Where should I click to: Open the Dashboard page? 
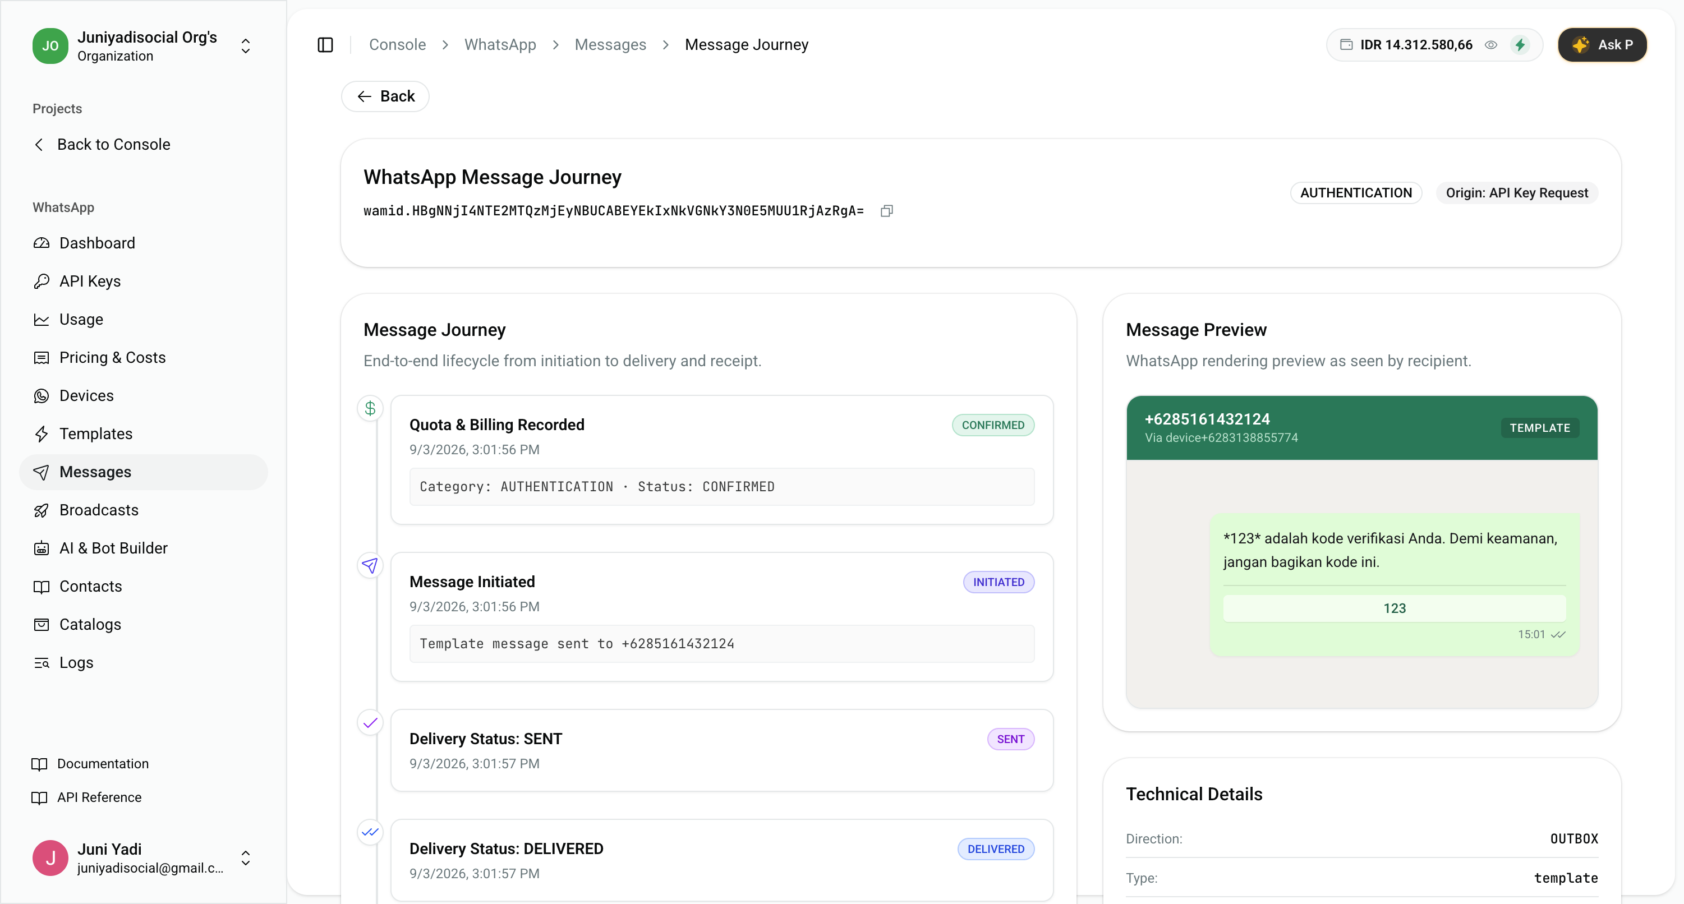coord(143,243)
